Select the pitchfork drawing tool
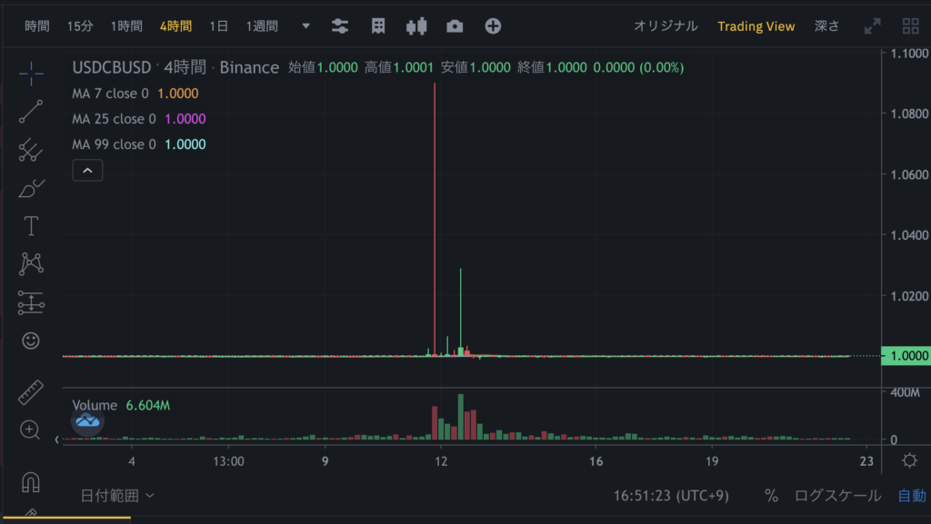931x524 pixels. [x=31, y=149]
